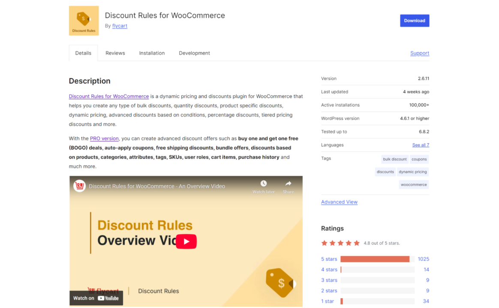
Task: Open video via Watch on YouTube badge
Action: click(96, 298)
